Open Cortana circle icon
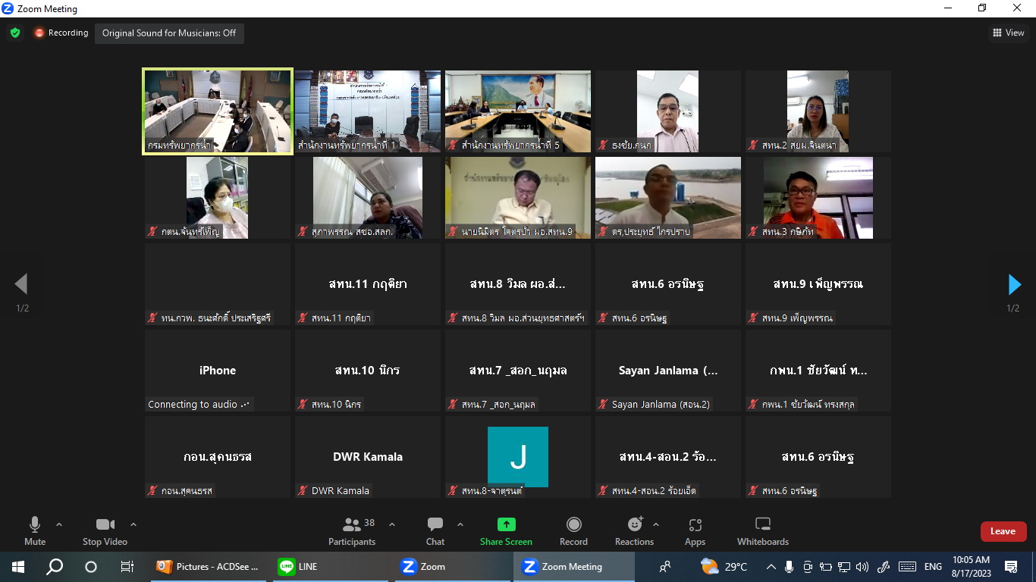Image resolution: width=1036 pixels, height=582 pixels. (91, 566)
